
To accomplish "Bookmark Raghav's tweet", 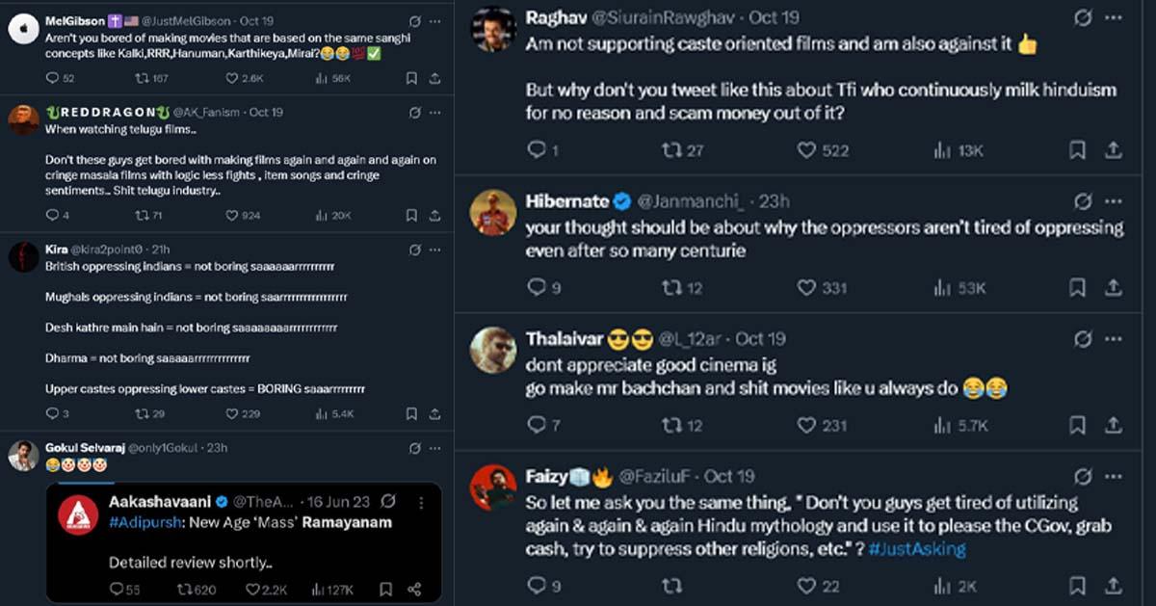I will [1078, 149].
